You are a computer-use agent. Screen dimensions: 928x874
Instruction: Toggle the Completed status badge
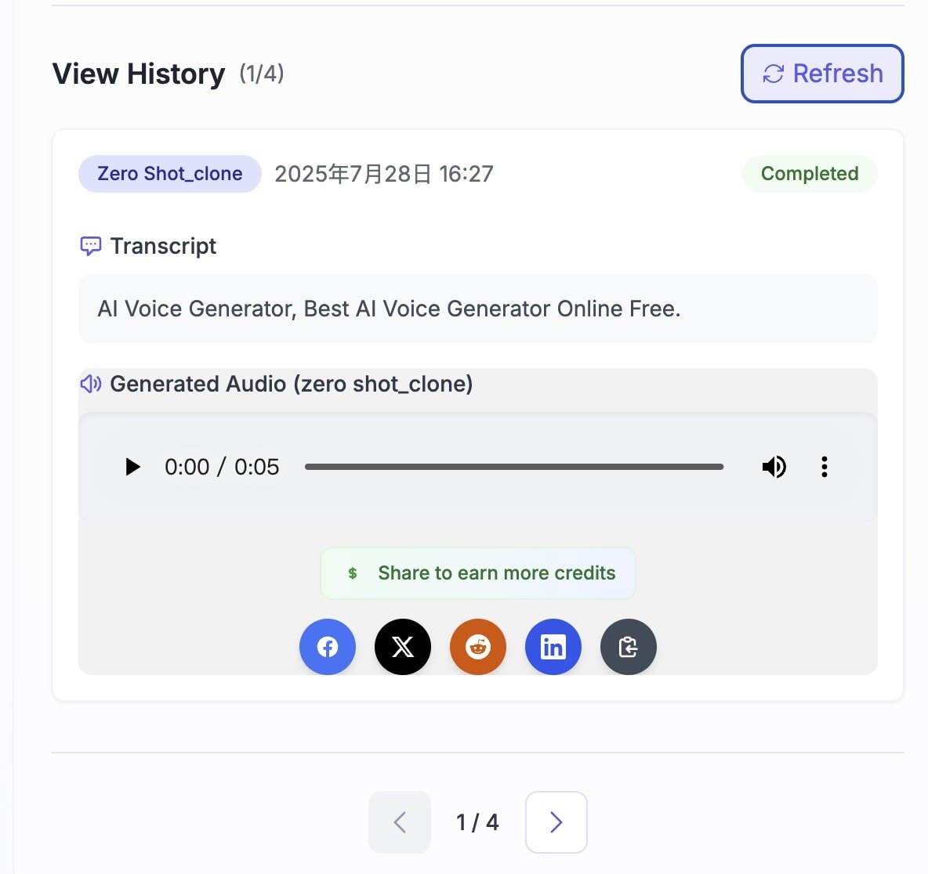coord(810,174)
